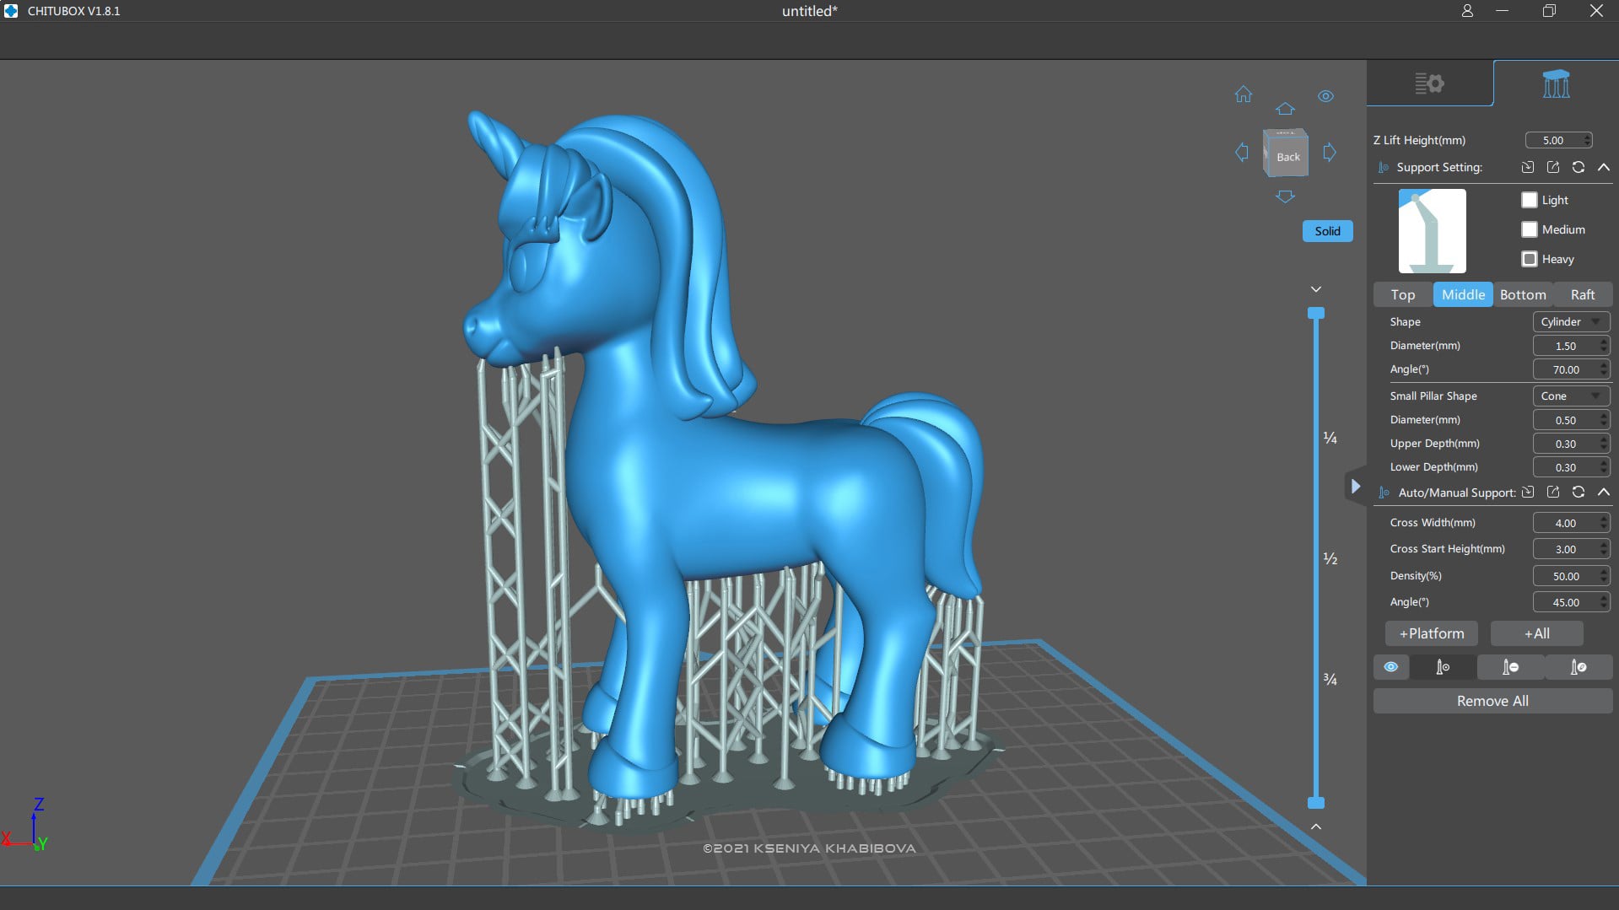Open the supports pillar tab icon

(x=1556, y=83)
